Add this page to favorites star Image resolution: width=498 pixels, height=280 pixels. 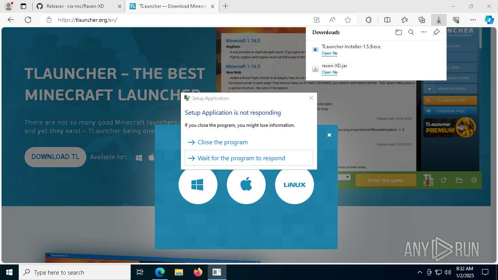(x=348, y=20)
